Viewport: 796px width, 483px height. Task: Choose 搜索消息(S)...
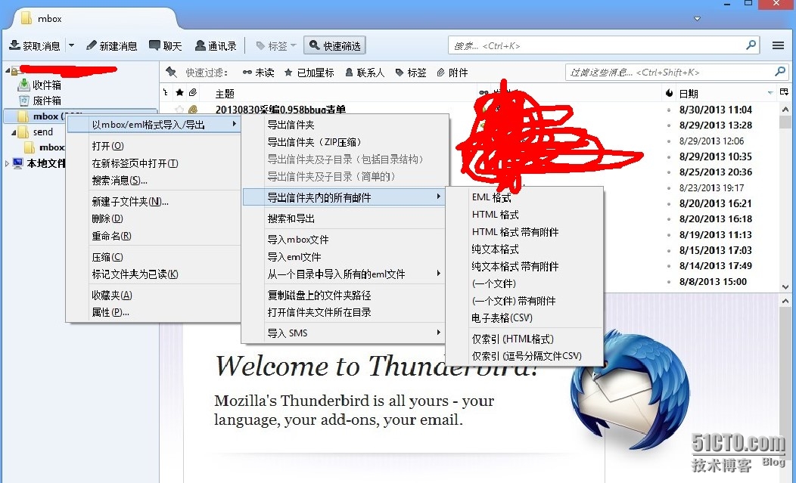tap(120, 181)
